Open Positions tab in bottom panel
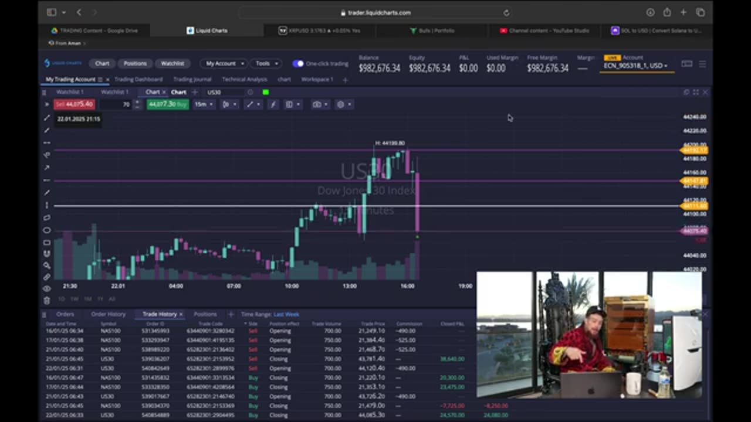Image resolution: width=751 pixels, height=422 pixels. coord(205,315)
